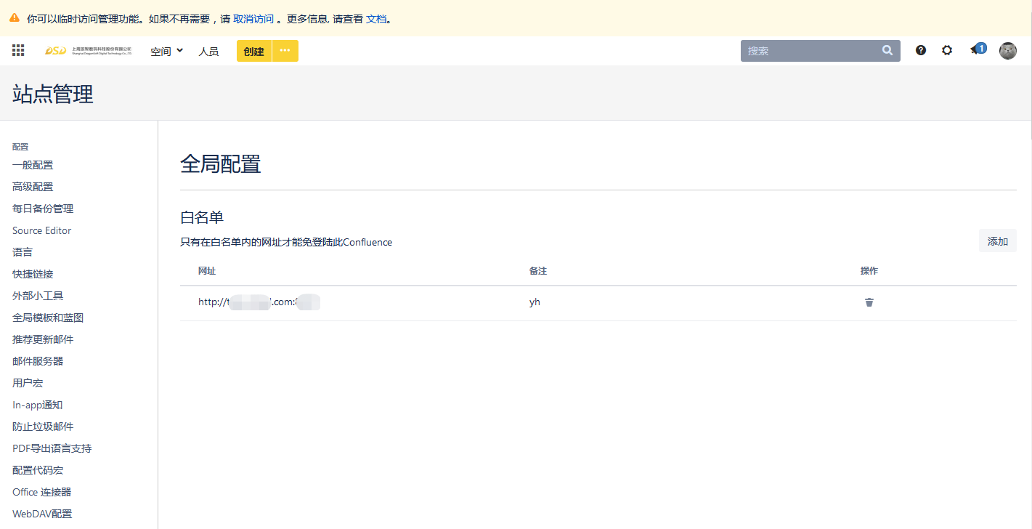
Task: Go to 每日备份管理 settings
Action: 43,209
